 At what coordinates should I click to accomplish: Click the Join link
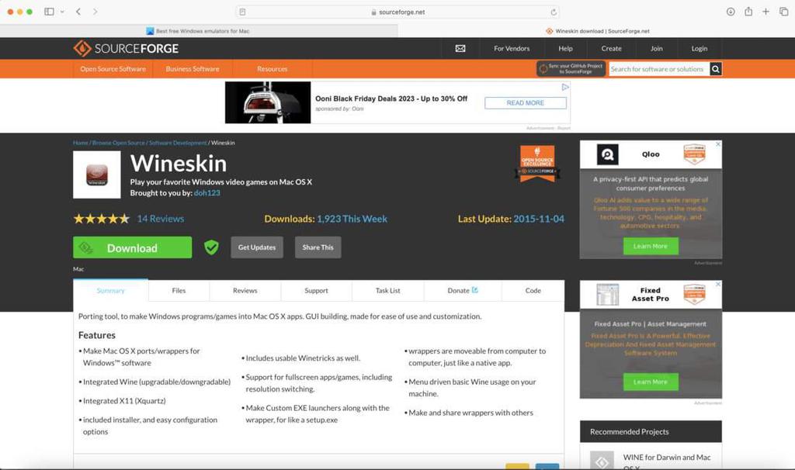tap(657, 49)
